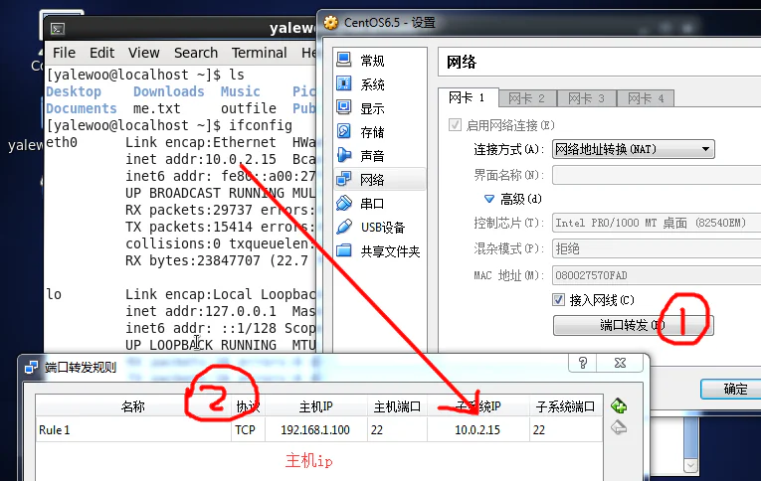Remove the selected port forwarding rule
This screenshot has height=481, width=761.
click(619, 427)
